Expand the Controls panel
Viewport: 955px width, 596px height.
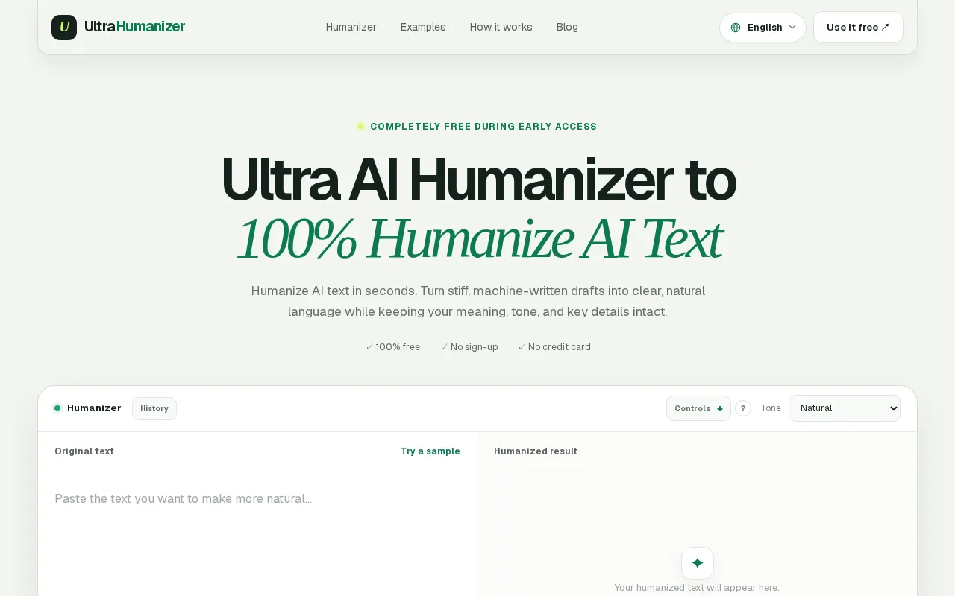click(x=698, y=408)
